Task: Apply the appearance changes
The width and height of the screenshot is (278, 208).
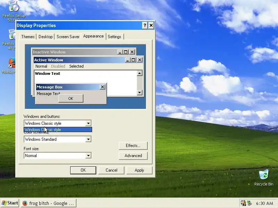Action: pyautogui.click(x=139, y=170)
